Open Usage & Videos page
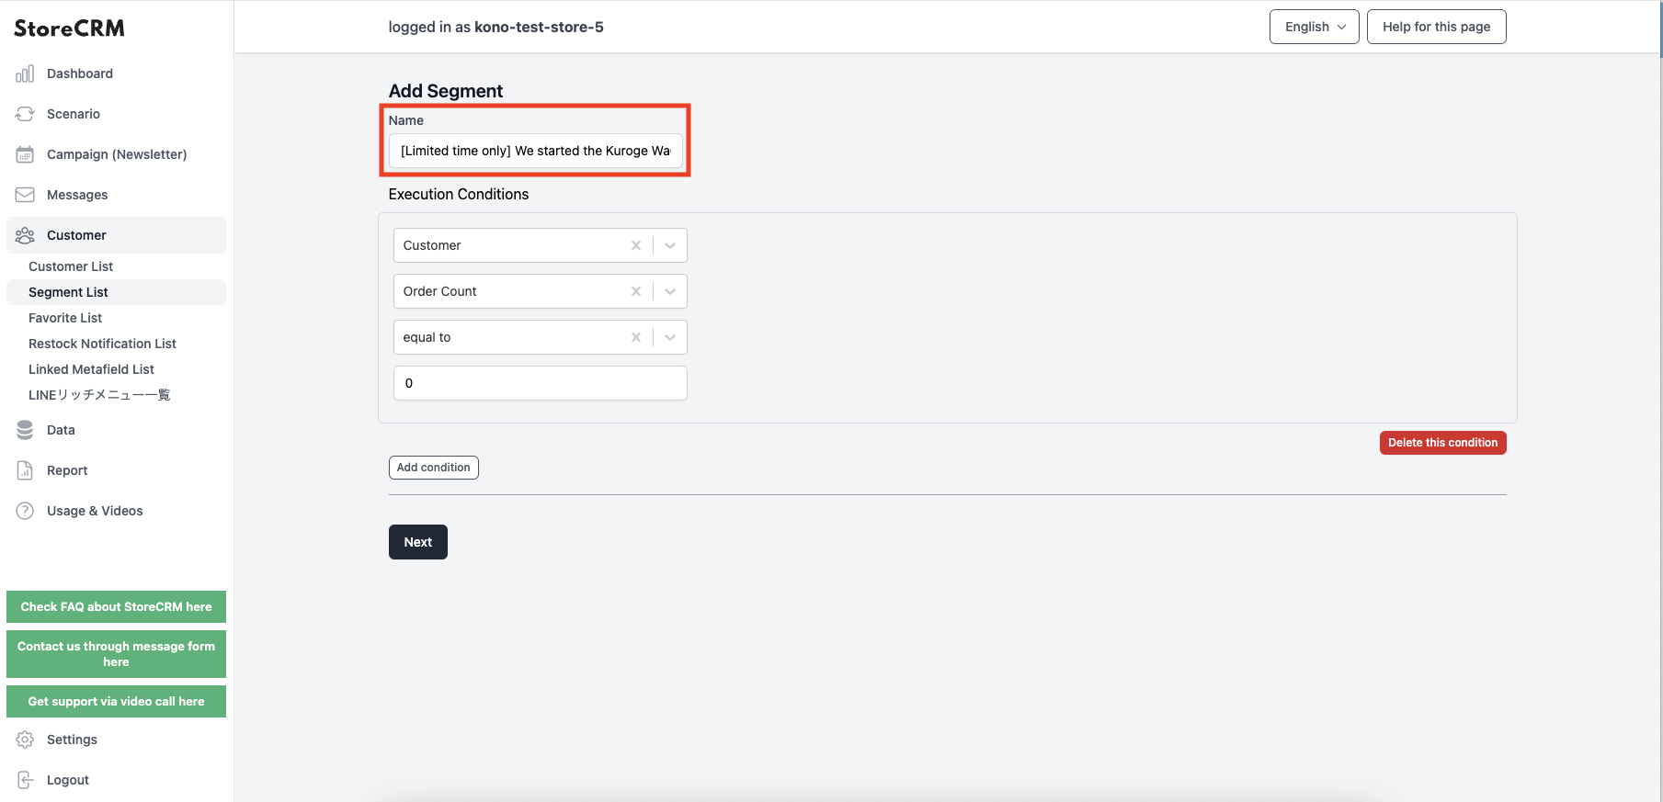 pyautogui.click(x=116, y=511)
